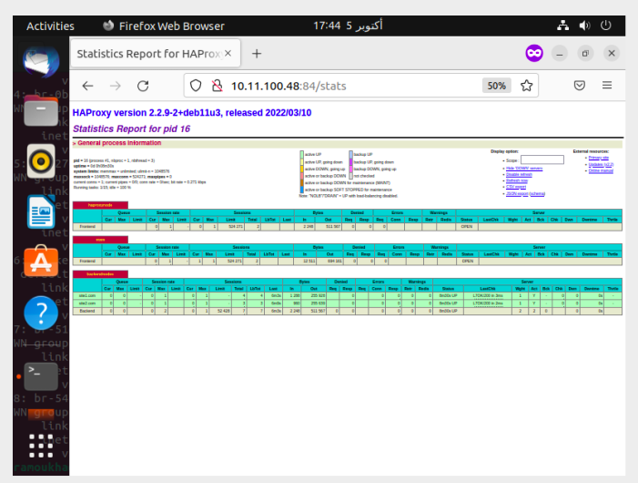Open the volume indicator in the top bar
The image size is (638, 483).
click(584, 26)
